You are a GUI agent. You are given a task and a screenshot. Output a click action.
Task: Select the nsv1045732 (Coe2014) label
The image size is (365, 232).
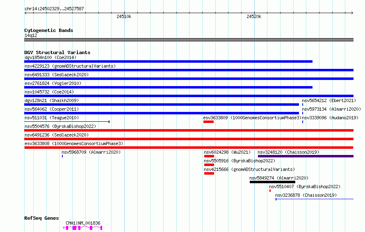click(x=49, y=92)
